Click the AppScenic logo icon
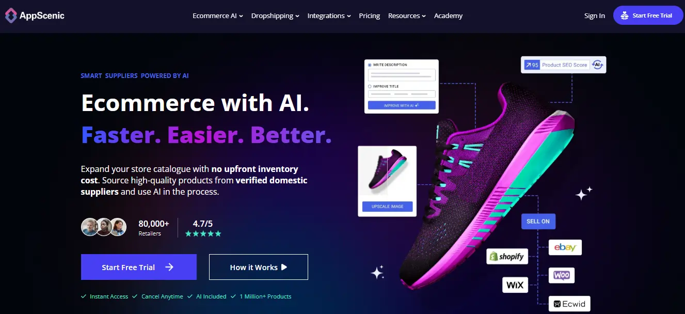685x314 pixels. pyautogui.click(x=11, y=15)
